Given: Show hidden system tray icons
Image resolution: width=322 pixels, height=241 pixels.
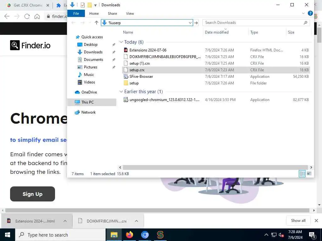Looking at the screenshot, I should 266,235.
